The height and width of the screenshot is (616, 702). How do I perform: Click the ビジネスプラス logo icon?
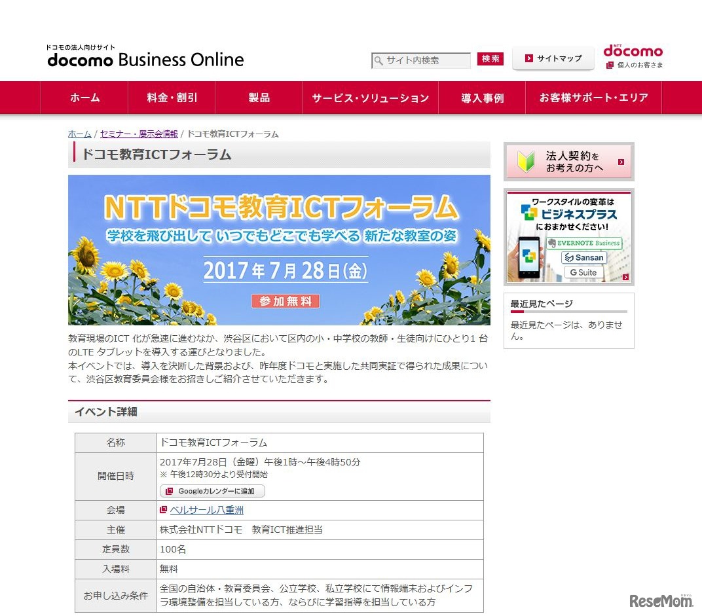click(x=528, y=212)
